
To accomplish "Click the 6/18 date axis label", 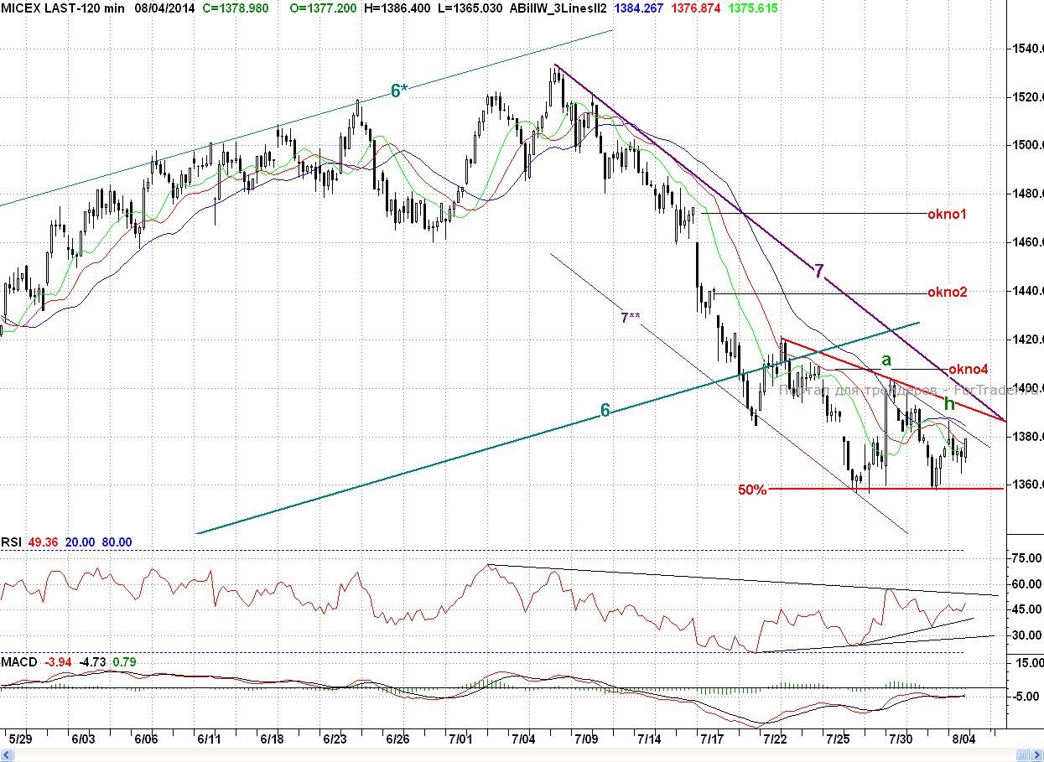I will (272, 739).
